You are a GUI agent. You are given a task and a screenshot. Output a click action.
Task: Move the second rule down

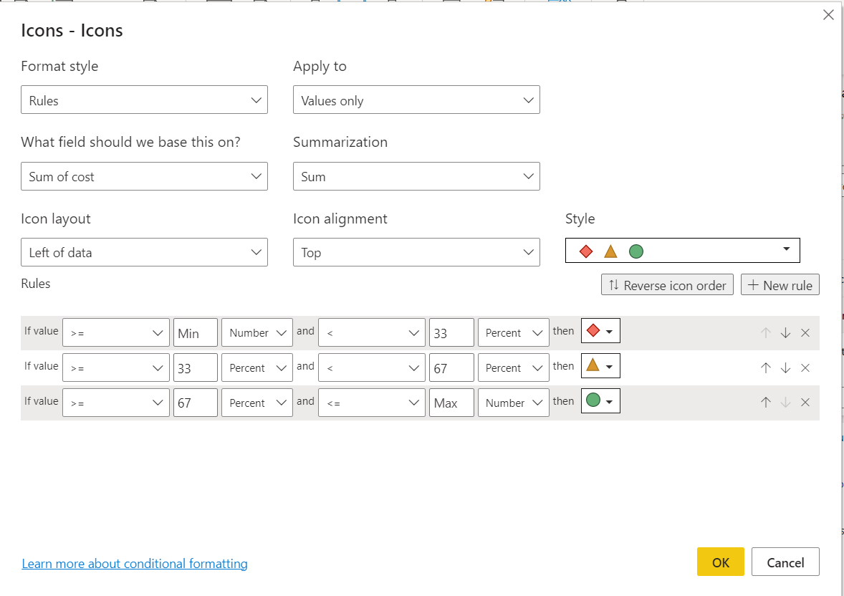(x=785, y=367)
